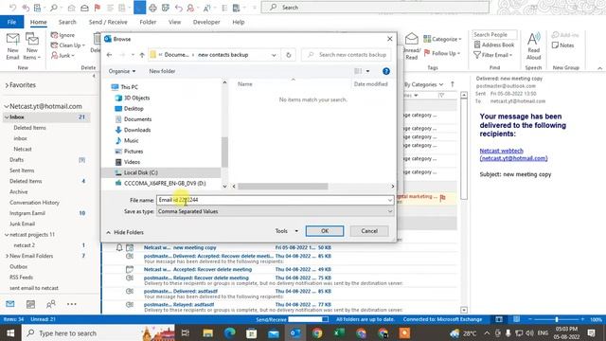This screenshot has width=606, height=341.
Task: Open the Tools dropdown in Browse dialog
Action: click(x=286, y=231)
